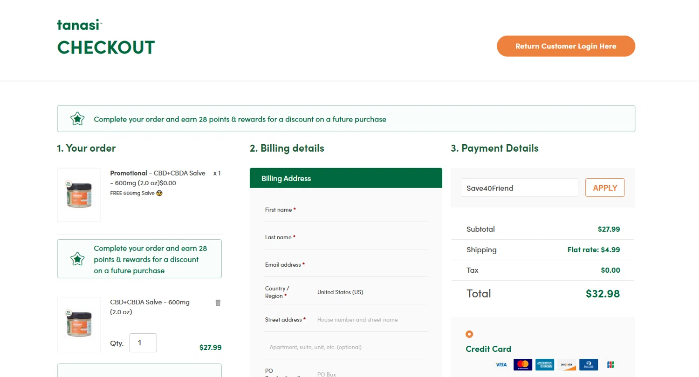Click Return Customer Login Here button
Viewport: 699px width, 377px height.
click(x=566, y=46)
